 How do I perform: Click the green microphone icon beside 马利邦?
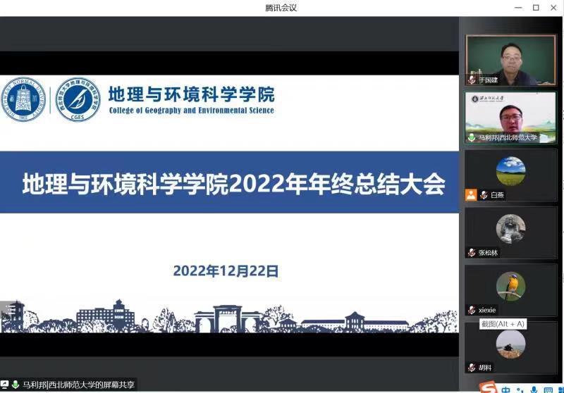pyautogui.click(x=472, y=138)
